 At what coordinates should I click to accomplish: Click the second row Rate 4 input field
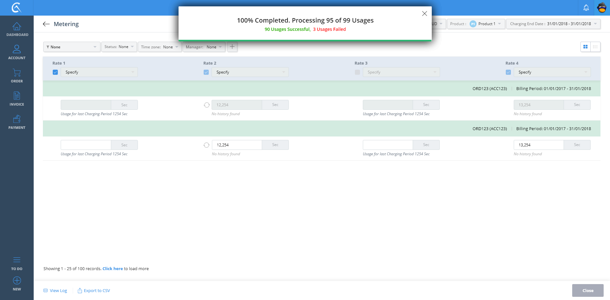[x=539, y=145]
